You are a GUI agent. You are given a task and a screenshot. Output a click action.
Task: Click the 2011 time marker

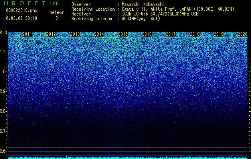27,34
